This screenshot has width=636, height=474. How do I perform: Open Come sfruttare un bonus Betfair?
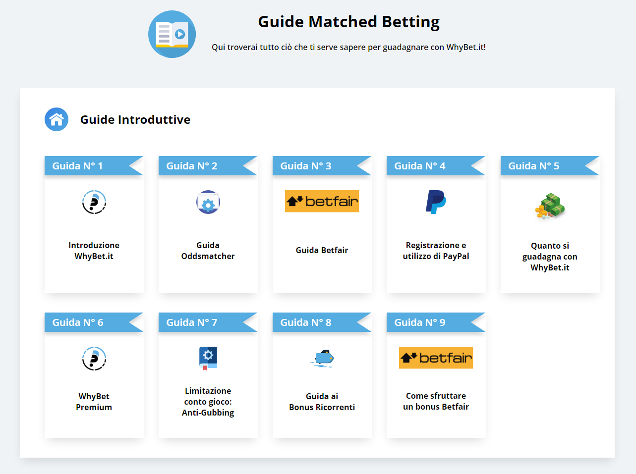pyautogui.click(x=436, y=401)
